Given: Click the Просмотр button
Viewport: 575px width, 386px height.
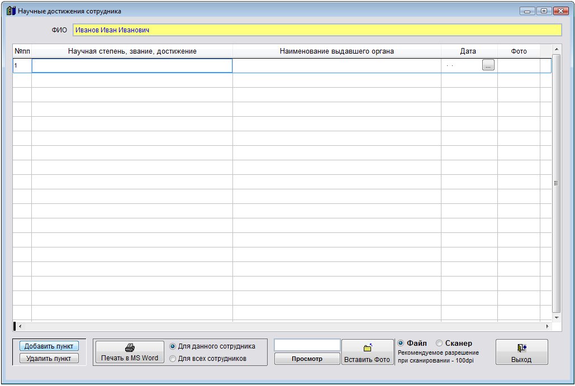Looking at the screenshot, I should coord(307,359).
